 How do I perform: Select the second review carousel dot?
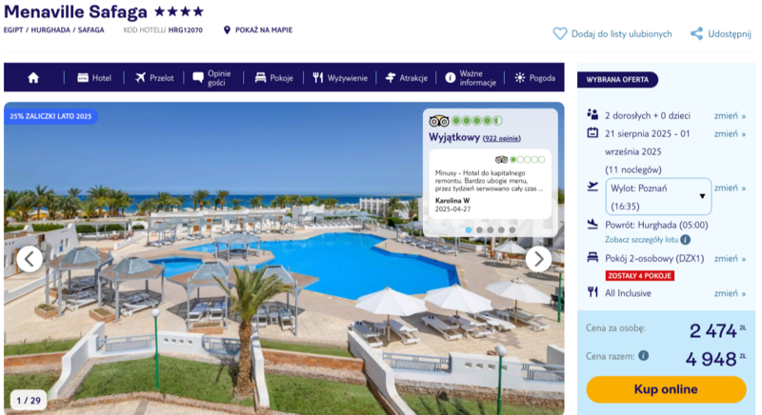(x=479, y=230)
